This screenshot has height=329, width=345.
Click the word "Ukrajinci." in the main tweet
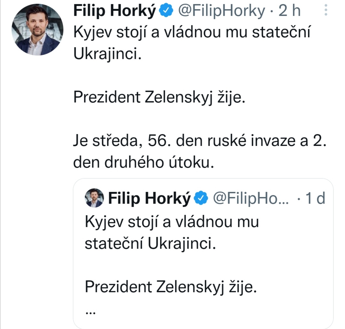107,55
